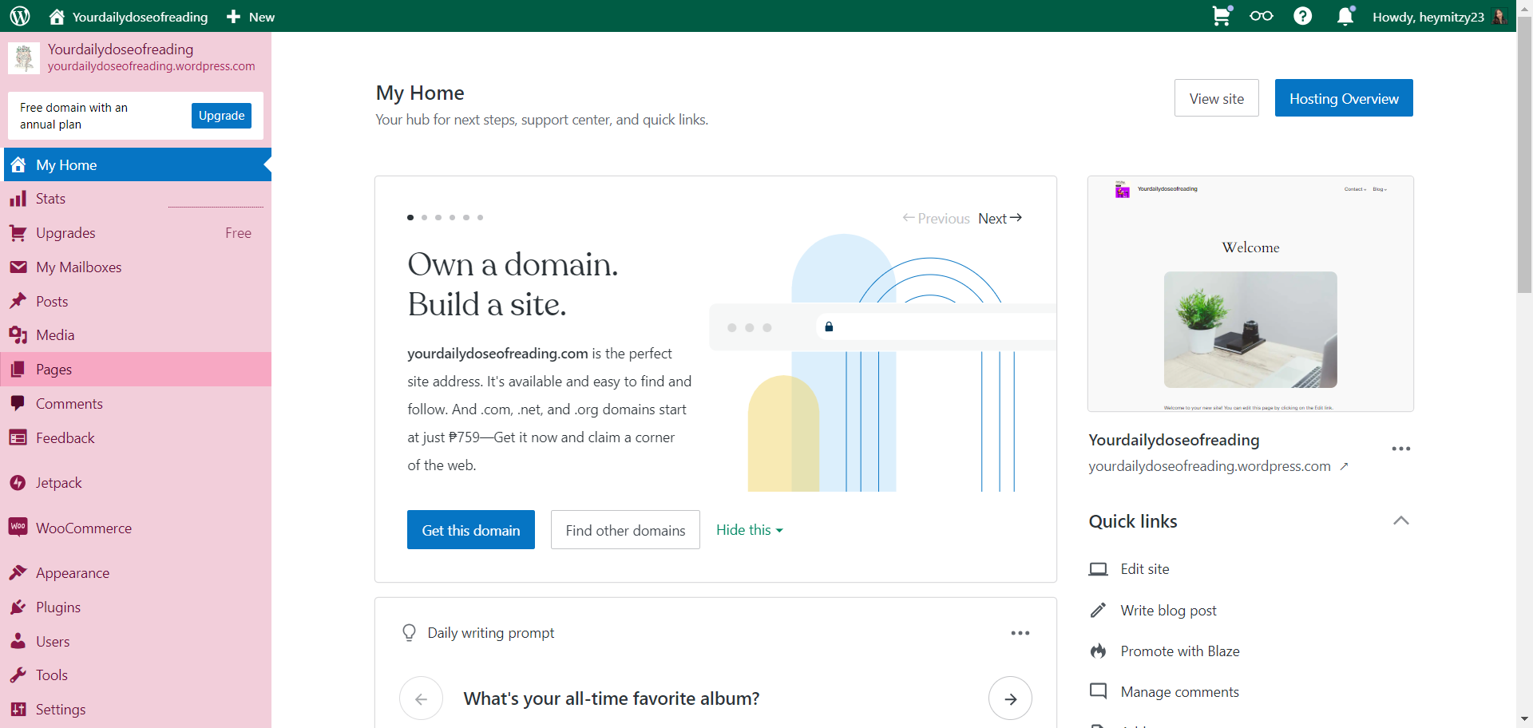Viewport: 1533px width, 728px height.
Task: Click the Feedback form icon
Action: tap(18, 438)
